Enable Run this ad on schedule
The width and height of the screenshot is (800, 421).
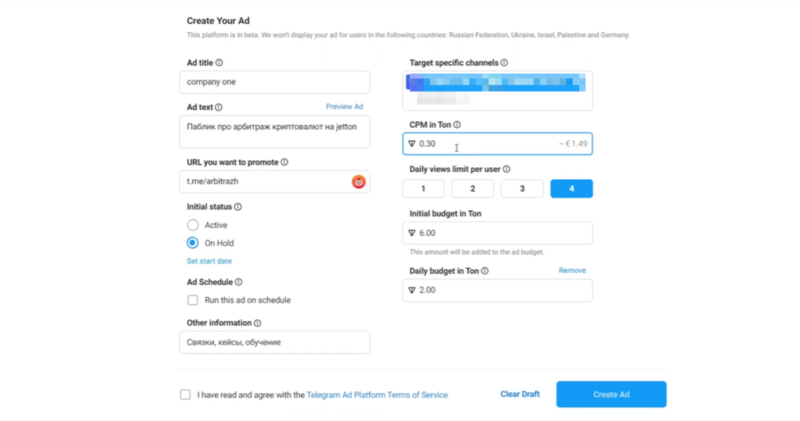click(192, 300)
